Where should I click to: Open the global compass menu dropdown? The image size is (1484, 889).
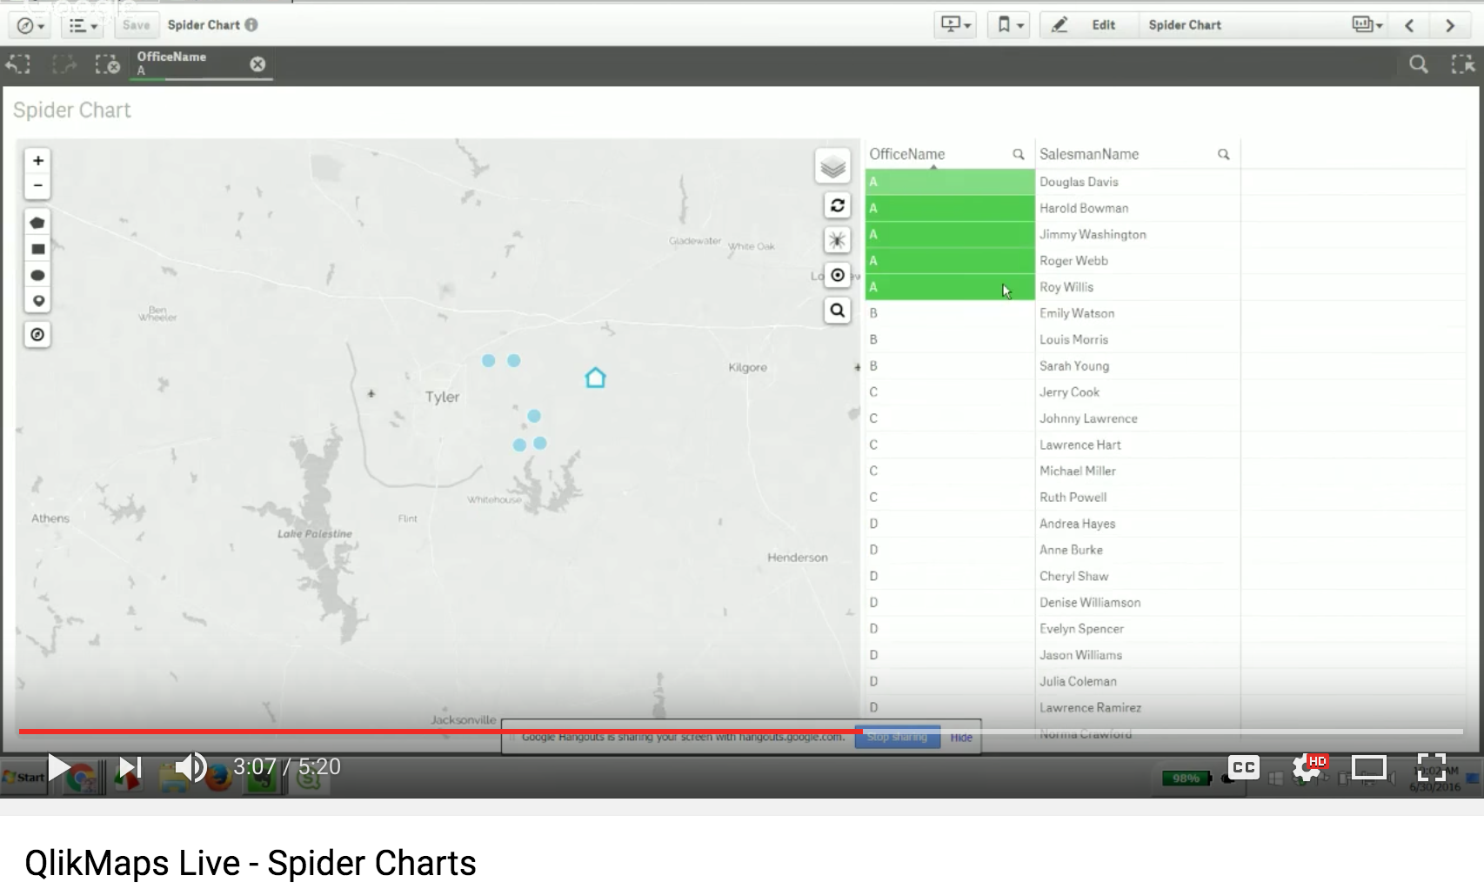30,26
